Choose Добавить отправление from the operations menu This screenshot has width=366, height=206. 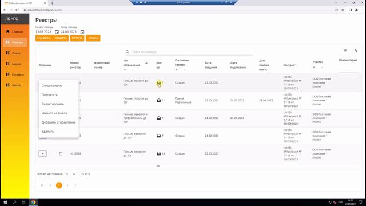click(58, 122)
